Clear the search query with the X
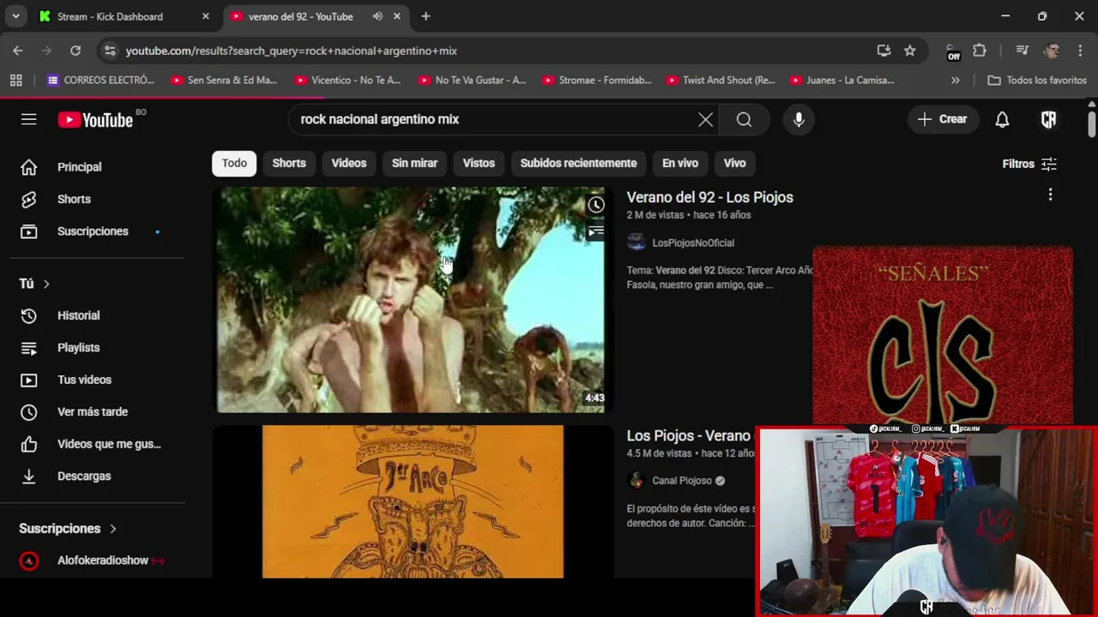1098x617 pixels. [x=705, y=119]
